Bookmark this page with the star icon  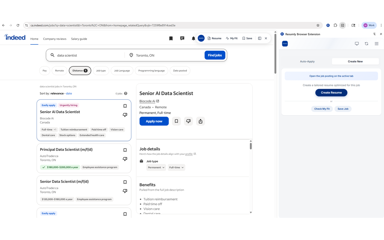click(318, 25)
